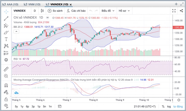Click the Chỉ số VNINDEX chart title
The height and width of the screenshot is (111, 186).
pyautogui.click(x=25, y=17)
